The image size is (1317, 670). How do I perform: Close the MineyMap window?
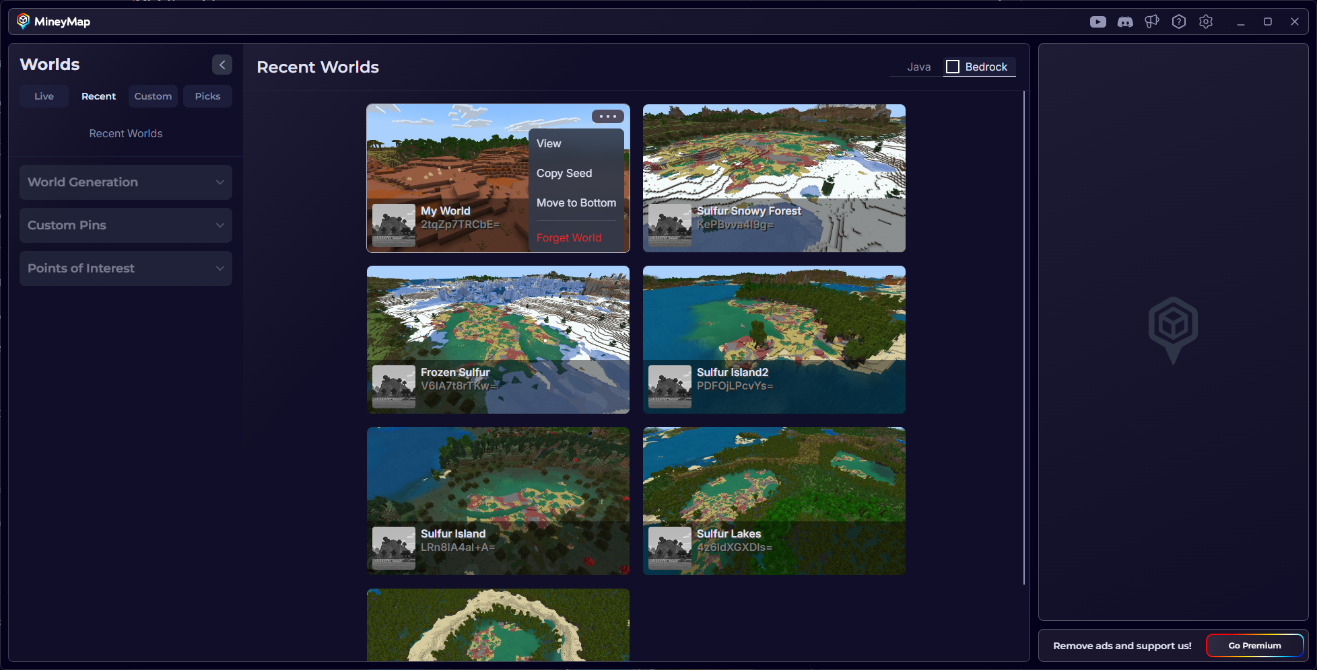pyautogui.click(x=1295, y=22)
